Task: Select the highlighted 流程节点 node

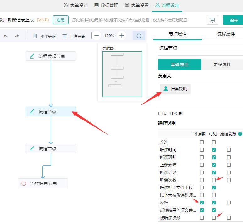Action: click(x=51, y=111)
